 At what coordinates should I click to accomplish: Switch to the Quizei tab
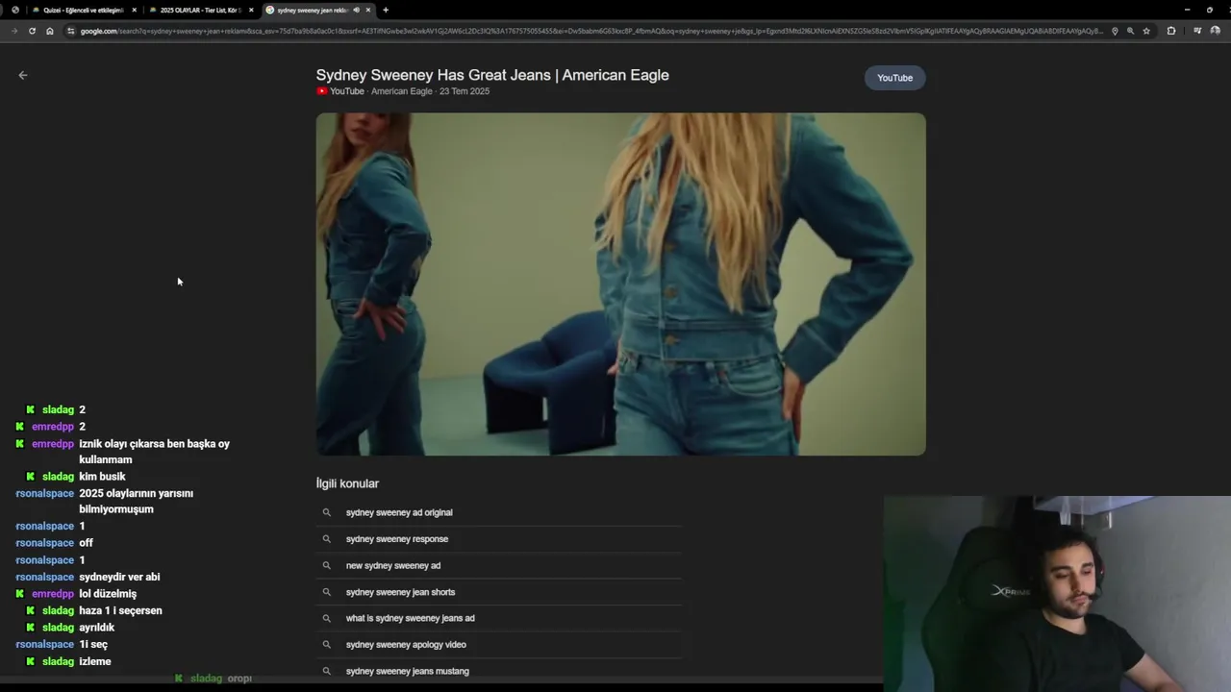(82, 10)
